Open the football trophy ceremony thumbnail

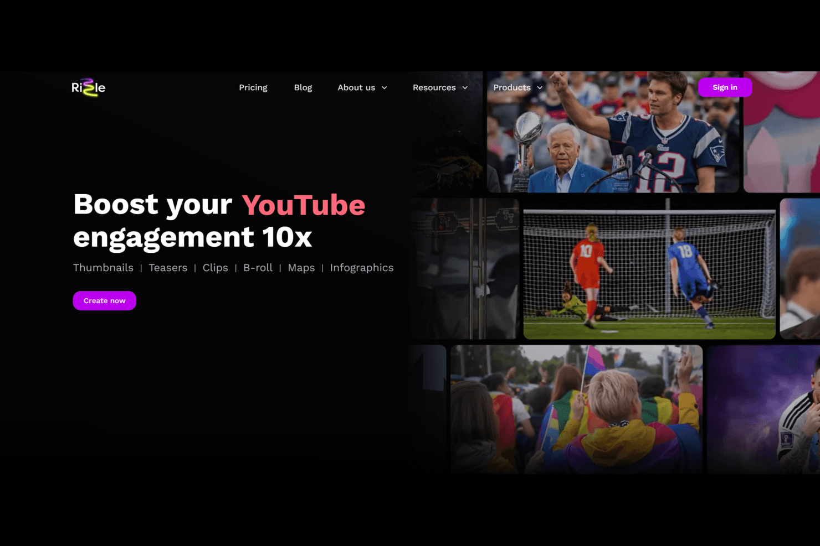(x=612, y=144)
